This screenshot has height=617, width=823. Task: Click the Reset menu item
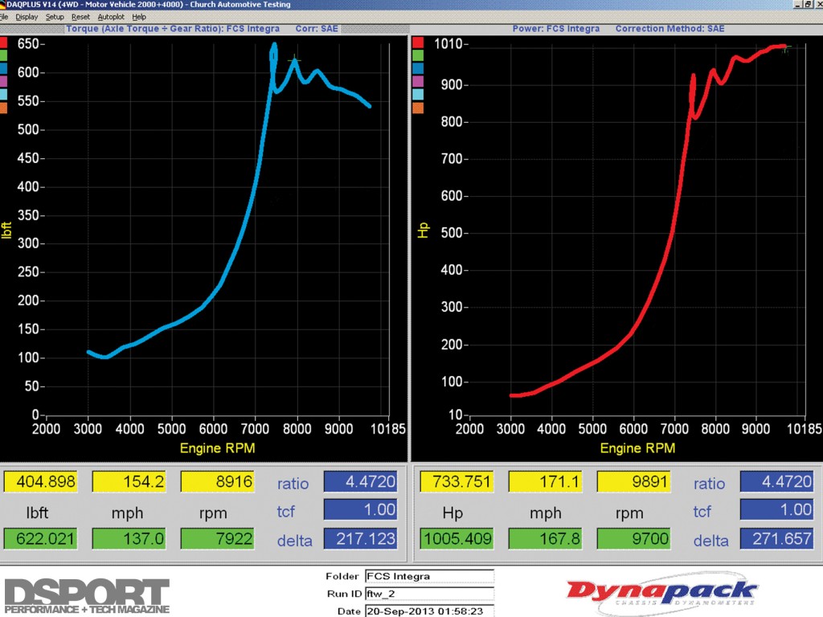coord(80,16)
